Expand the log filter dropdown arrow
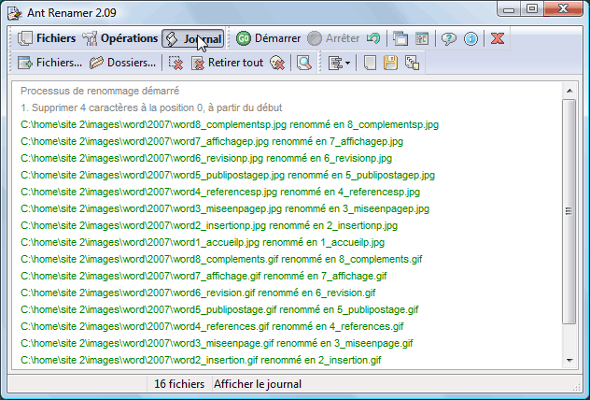This screenshot has height=400, width=590. coord(348,63)
